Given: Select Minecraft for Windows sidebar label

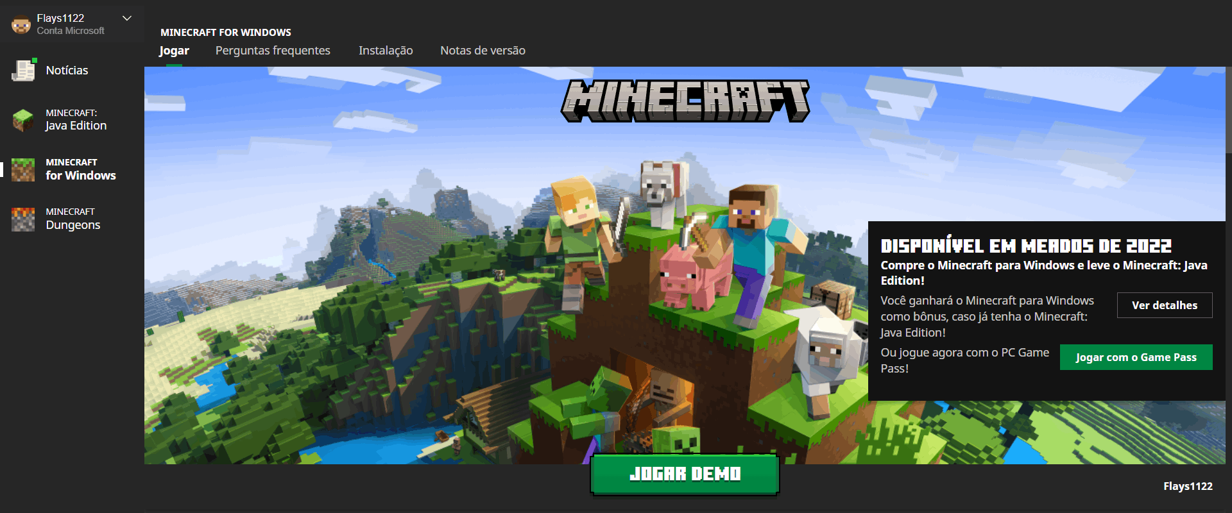Looking at the screenshot, I should [81, 169].
